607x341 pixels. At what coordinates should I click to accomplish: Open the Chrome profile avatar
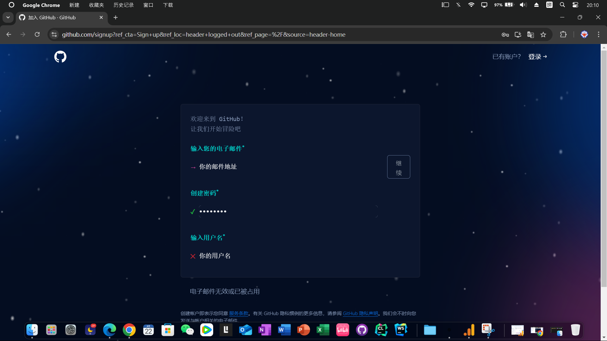584,34
